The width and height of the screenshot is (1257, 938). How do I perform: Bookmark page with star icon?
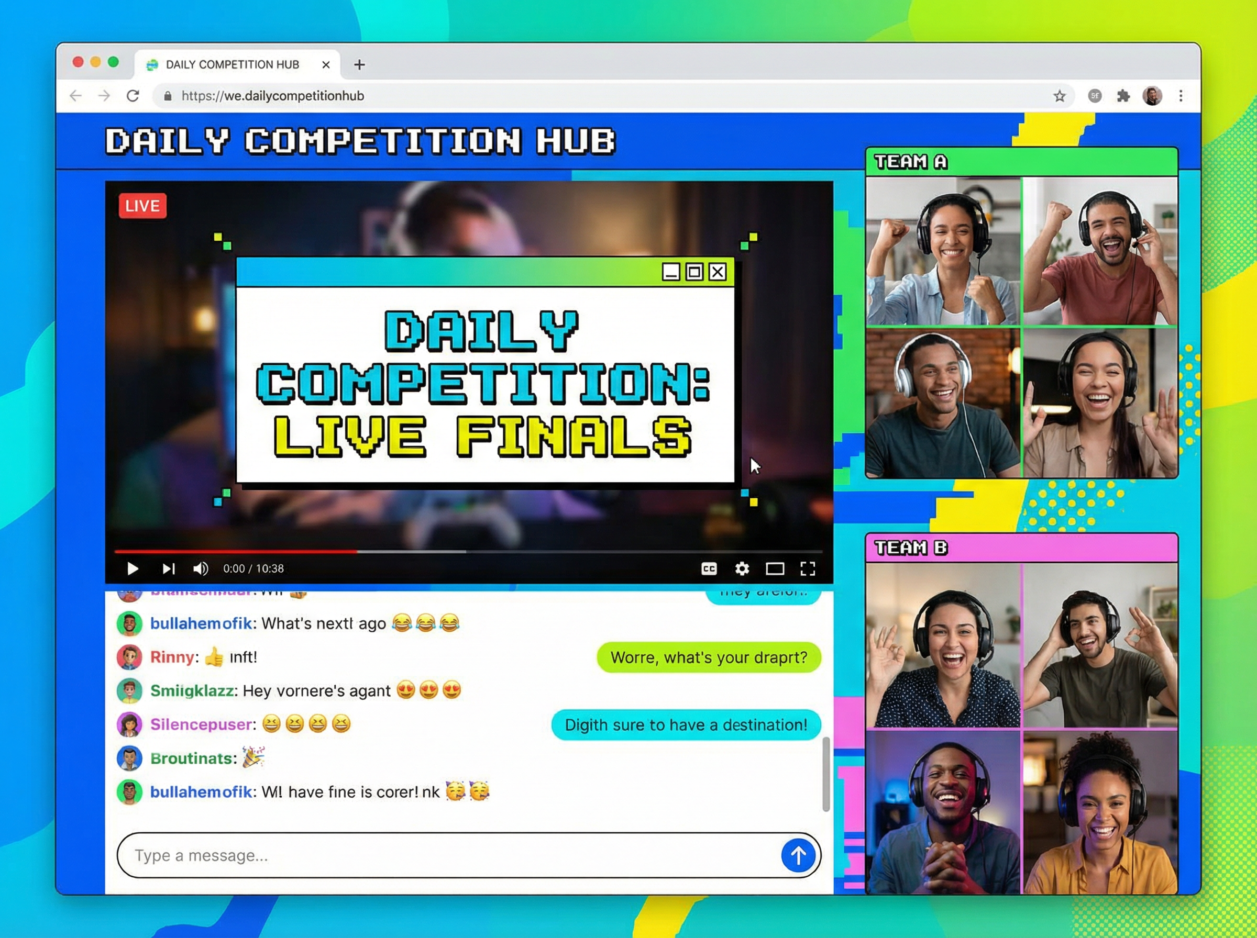click(1060, 96)
